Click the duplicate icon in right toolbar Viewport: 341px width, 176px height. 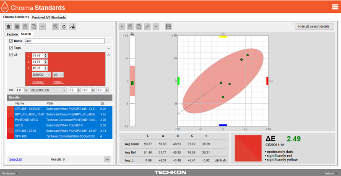[x=139, y=26]
